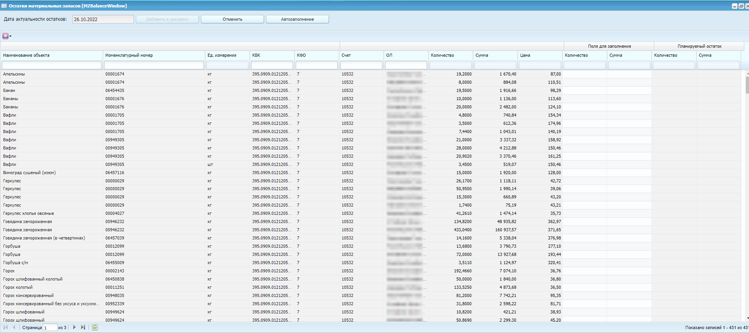Click Планируемый остаток group header
This screenshot has width=749, height=333.
[x=699, y=46]
